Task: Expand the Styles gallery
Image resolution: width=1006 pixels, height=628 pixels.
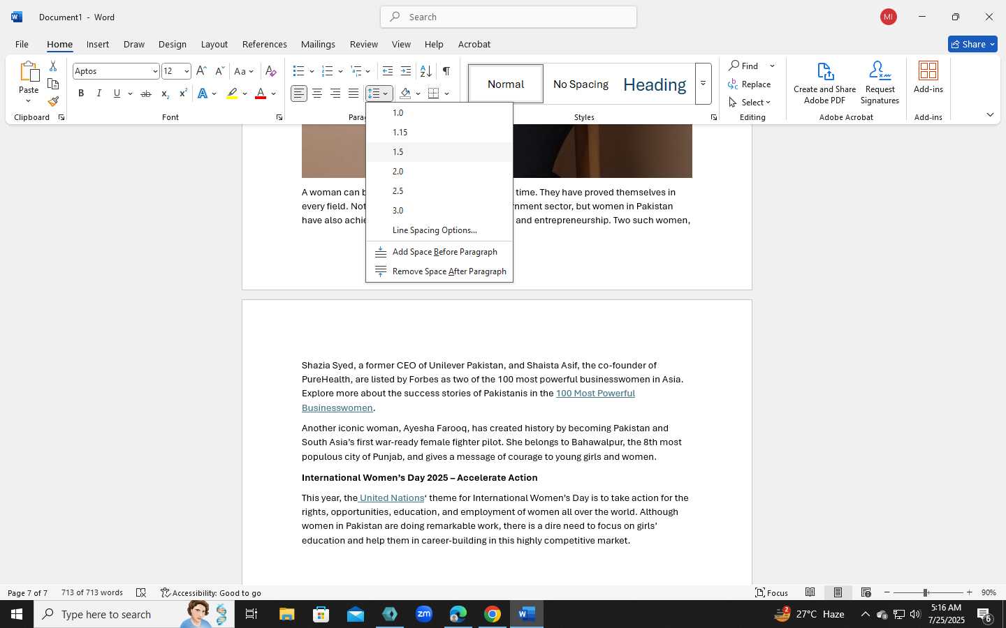Action: (704, 84)
